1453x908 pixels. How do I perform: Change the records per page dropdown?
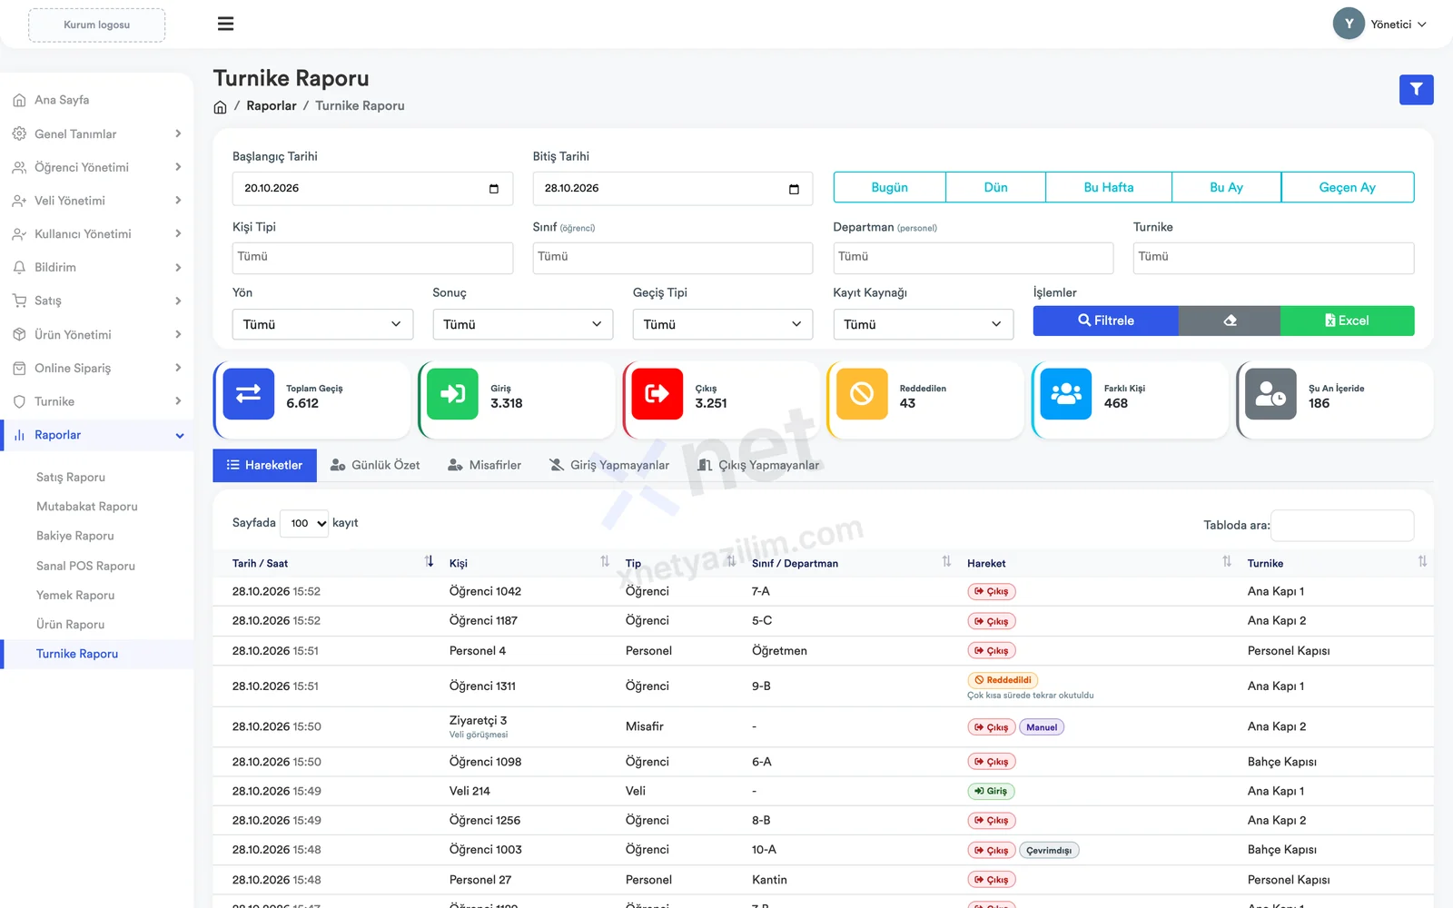click(304, 523)
